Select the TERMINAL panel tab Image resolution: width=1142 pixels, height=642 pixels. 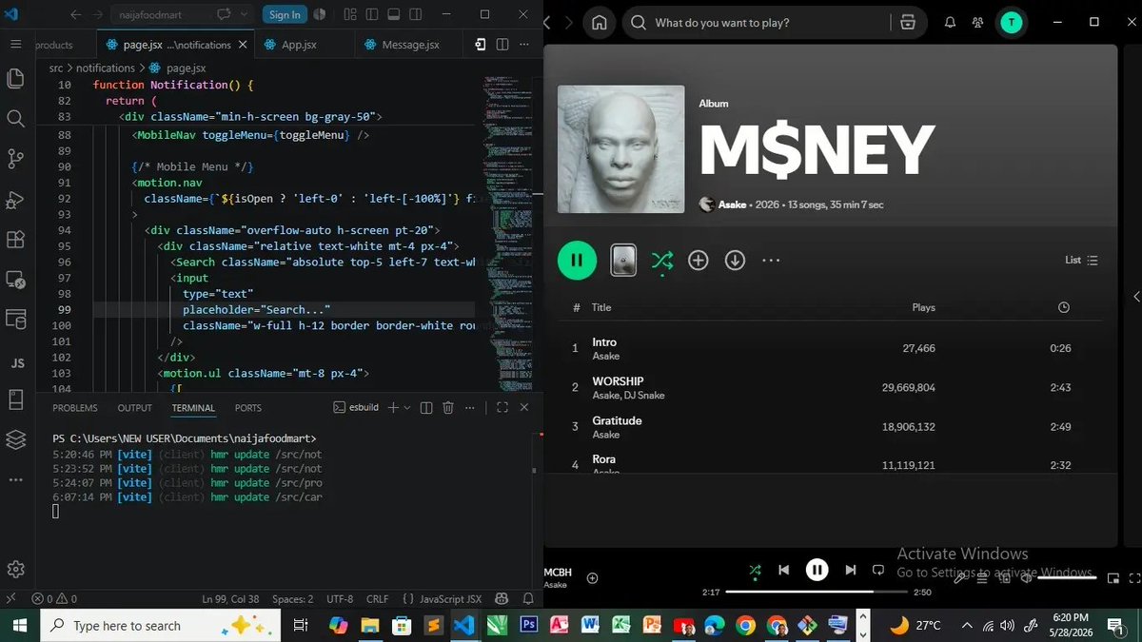tap(193, 408)
